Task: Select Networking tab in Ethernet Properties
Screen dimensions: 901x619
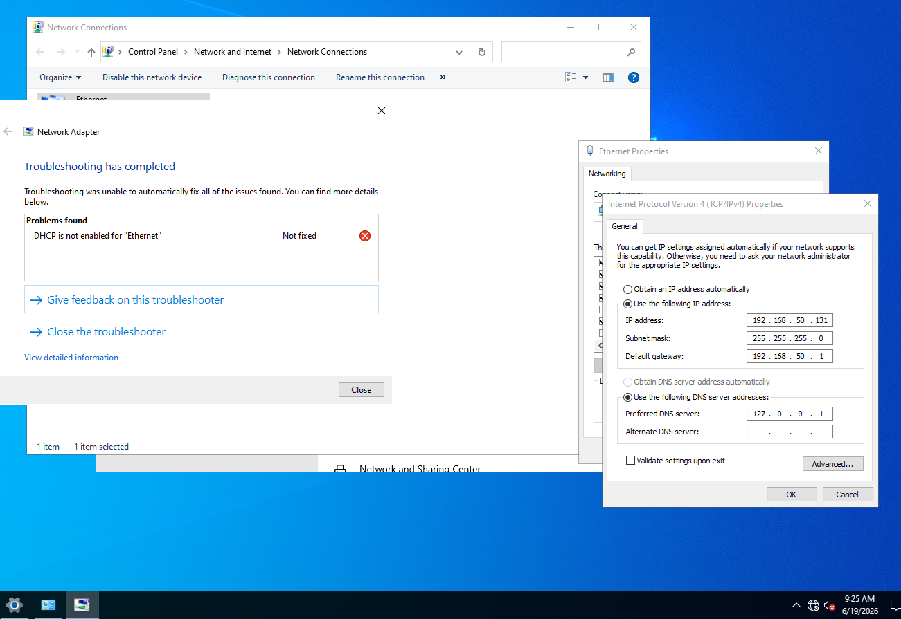Action: pyautogui.click(x=607, y=174)
